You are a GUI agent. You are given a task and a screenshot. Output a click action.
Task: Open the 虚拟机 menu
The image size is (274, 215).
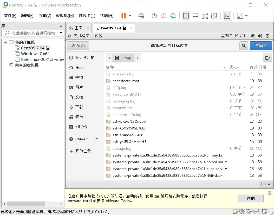[65, 15]
